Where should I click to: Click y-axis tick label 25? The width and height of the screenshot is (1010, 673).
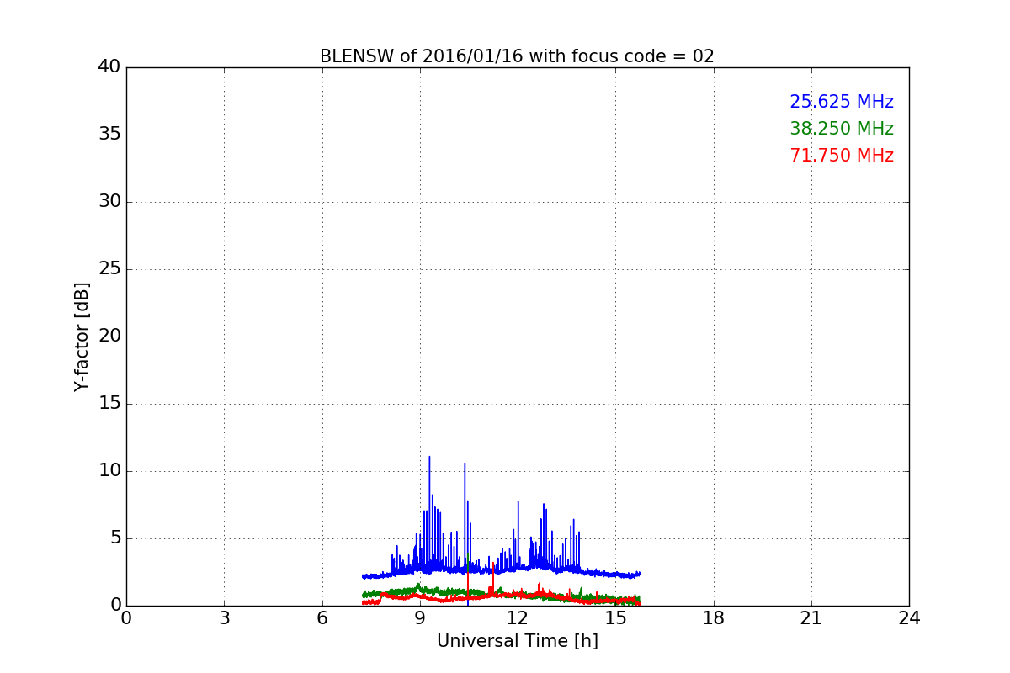pyautogui.click(x=109, y=269)
